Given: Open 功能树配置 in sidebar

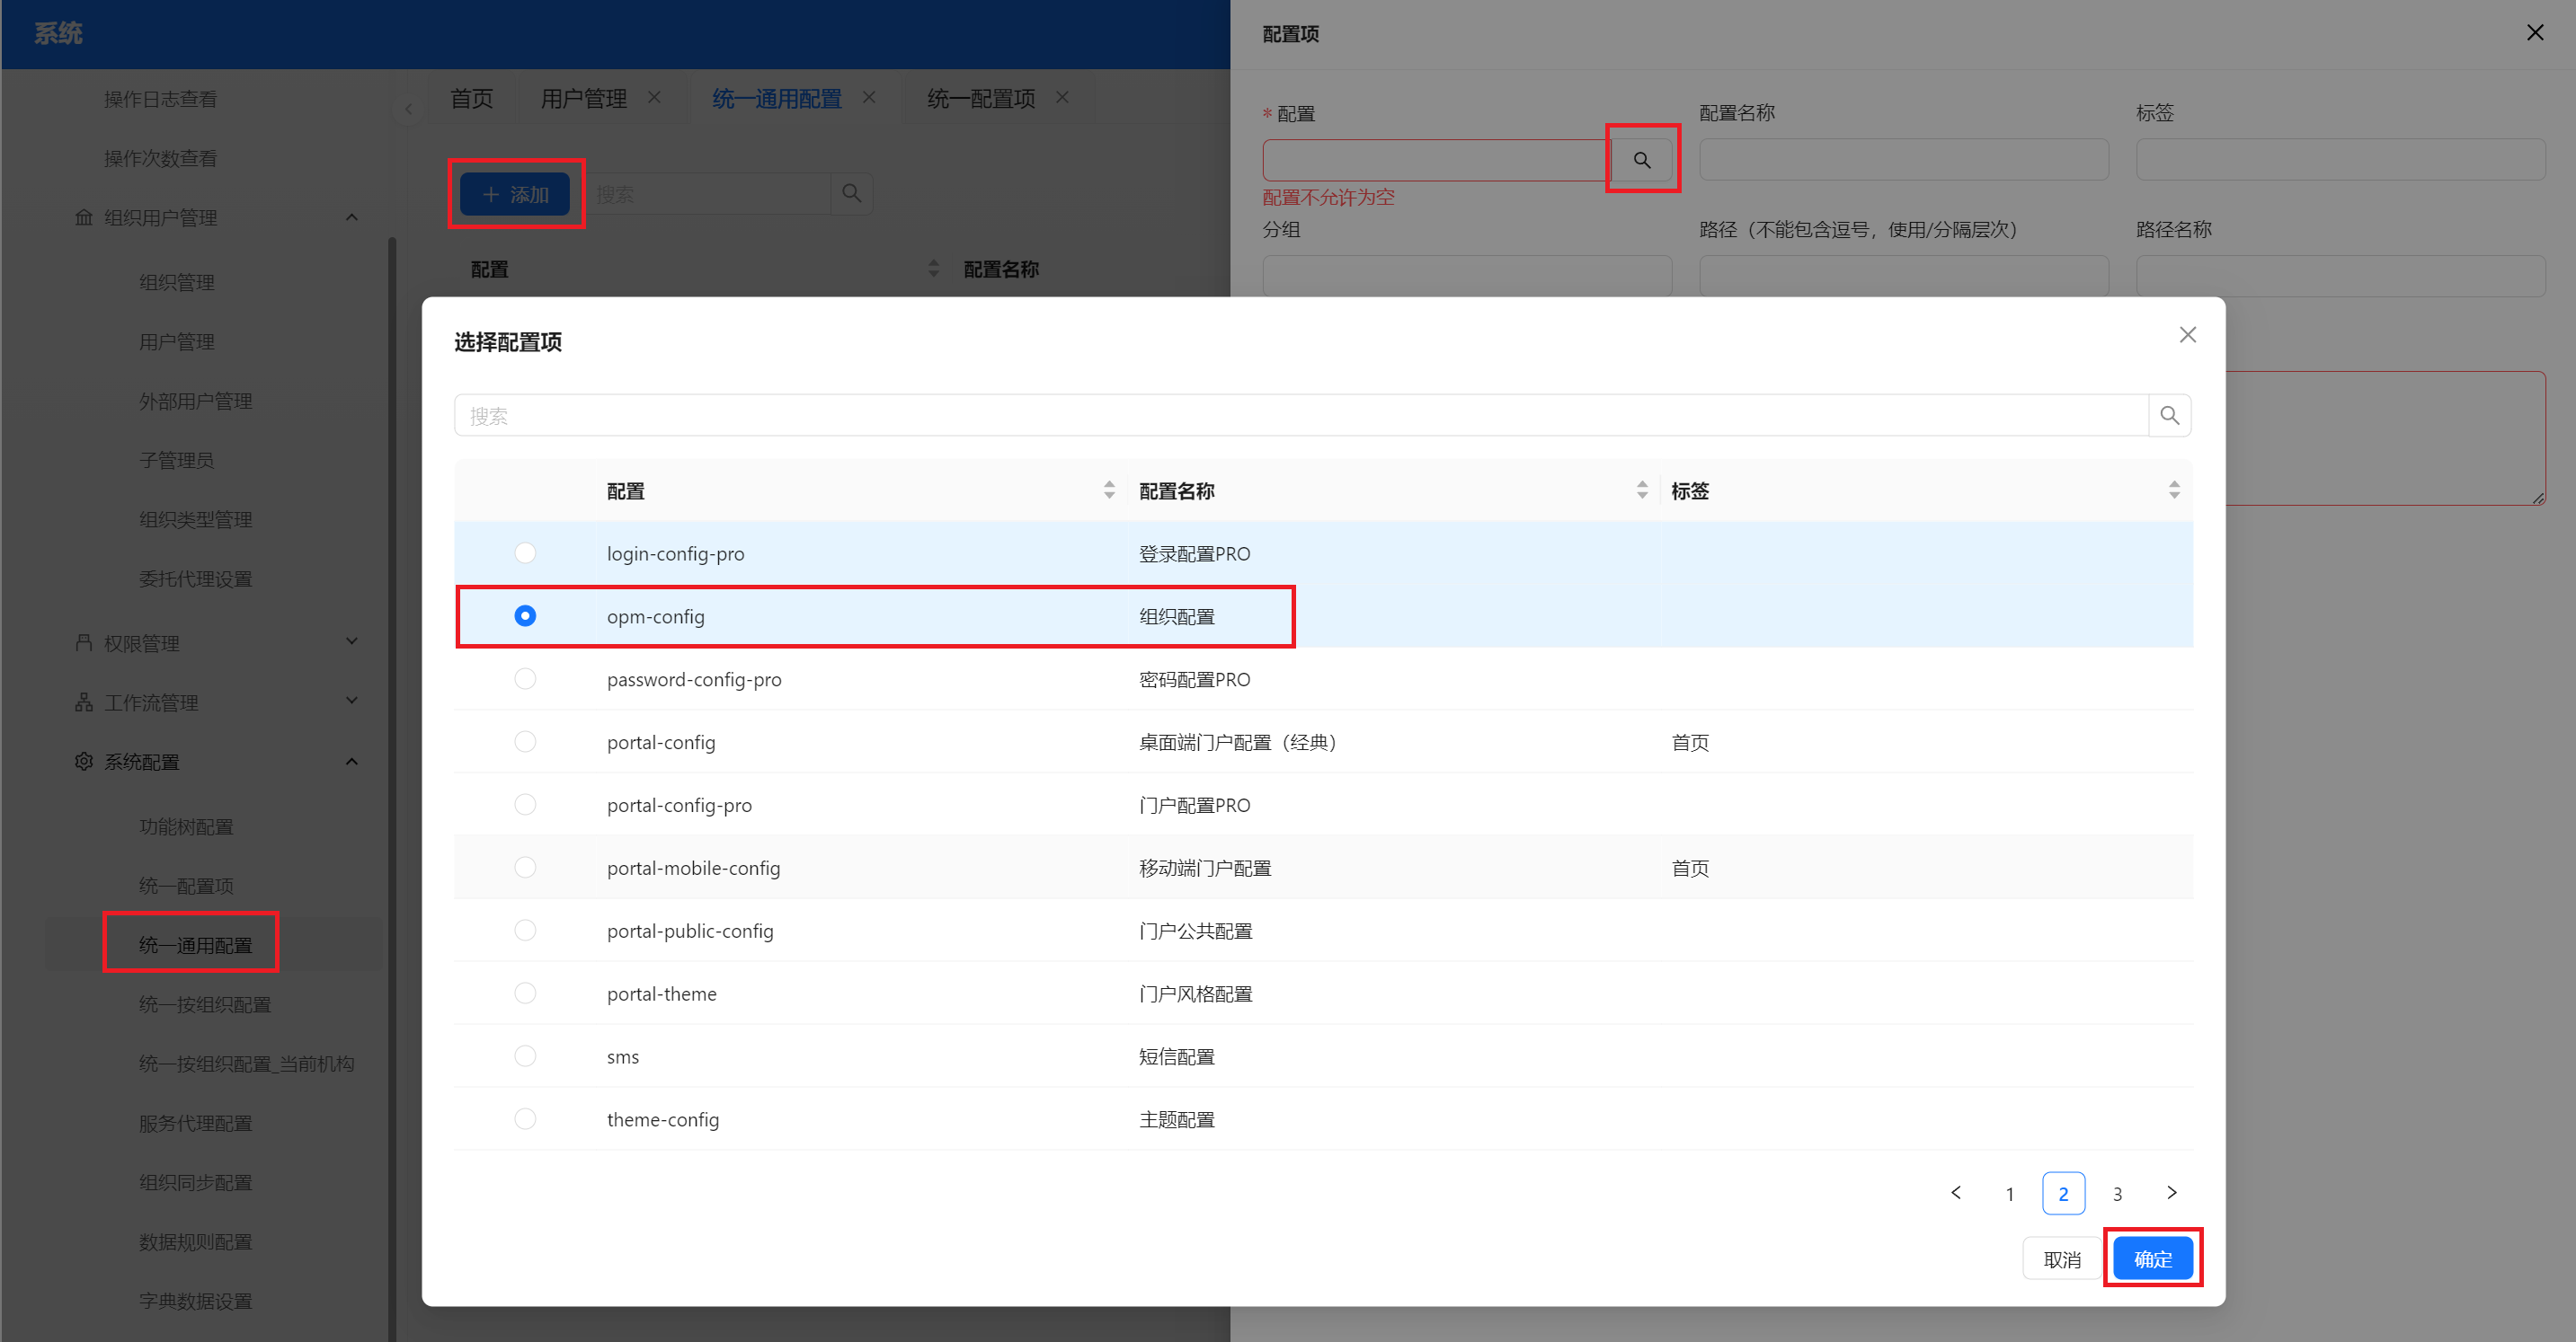Looking at the screenshot, I should (x=186, y=826).
